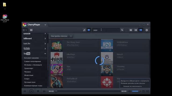Open The Warp Zone channel thumbnail

[57, 46]
